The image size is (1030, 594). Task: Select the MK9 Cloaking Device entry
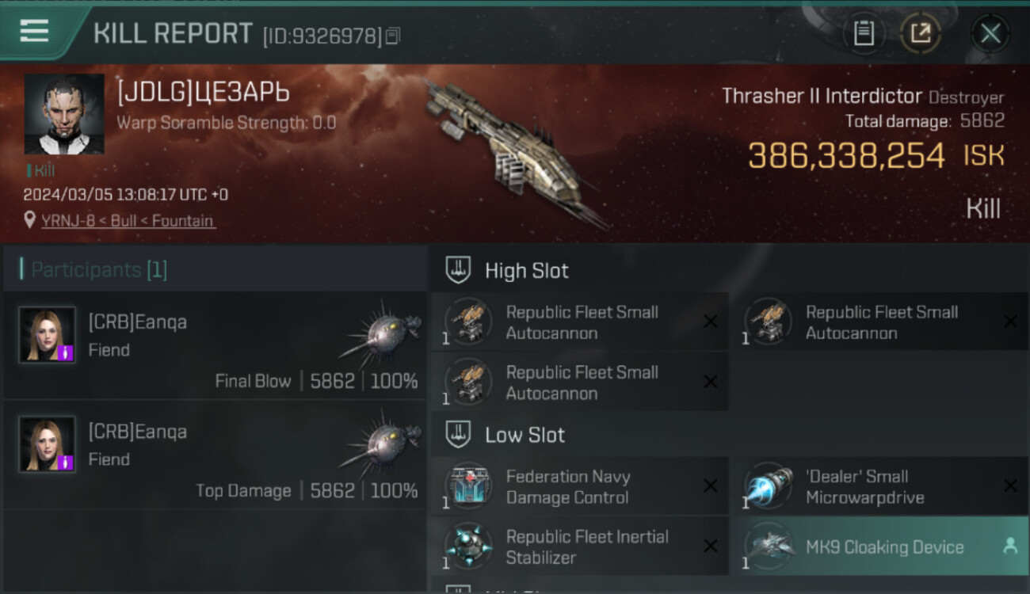click(x=879, y=546)
